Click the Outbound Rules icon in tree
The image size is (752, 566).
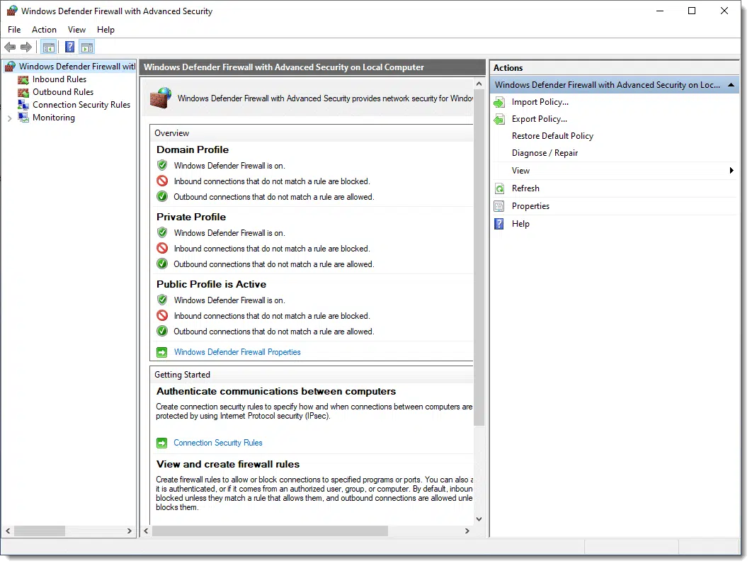(23, 92)
